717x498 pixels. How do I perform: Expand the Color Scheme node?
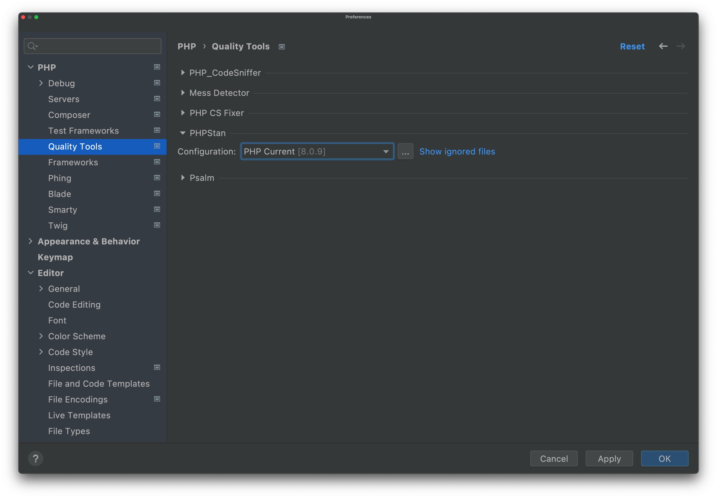click(41, 336)
